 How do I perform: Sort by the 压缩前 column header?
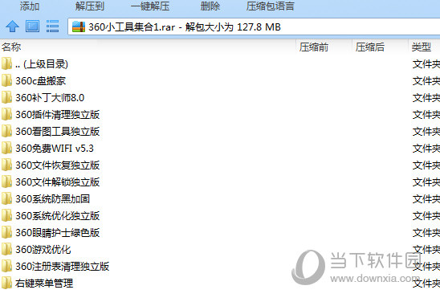314,47
